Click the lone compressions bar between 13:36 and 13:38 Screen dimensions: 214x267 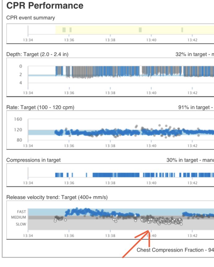point(87,175)
